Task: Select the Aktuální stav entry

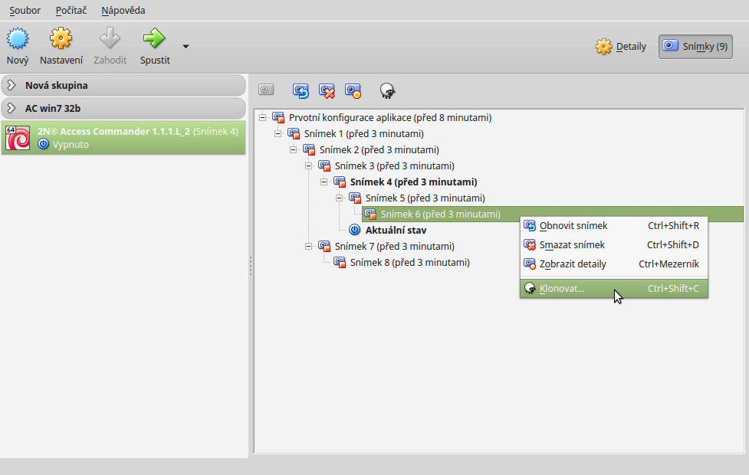Action: pyautogui.click(x=396, y=230)
